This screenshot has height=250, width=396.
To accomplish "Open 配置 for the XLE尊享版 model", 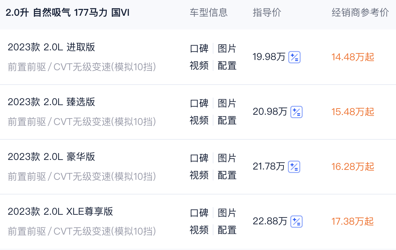I will (x=227, y=230).
